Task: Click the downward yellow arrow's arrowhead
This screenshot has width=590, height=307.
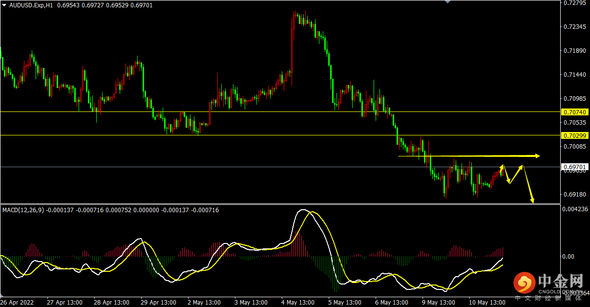Action: (x=532, y=200)
